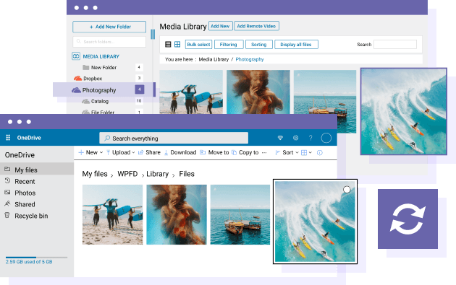This screenshot has height=285, width=456.
Task: Click Add New Folder button
Action: coord(109,27)
